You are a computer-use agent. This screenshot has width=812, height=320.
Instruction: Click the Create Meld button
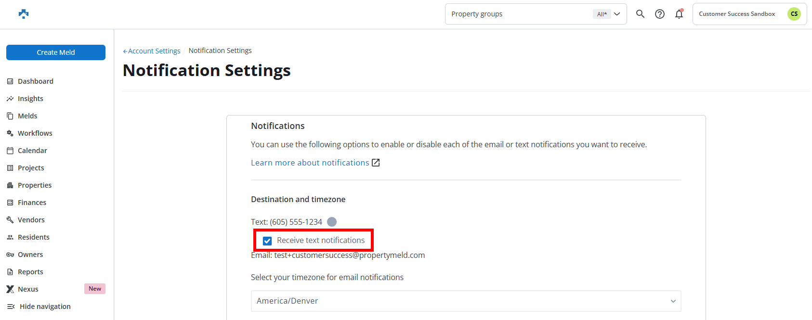click(56, 52)
